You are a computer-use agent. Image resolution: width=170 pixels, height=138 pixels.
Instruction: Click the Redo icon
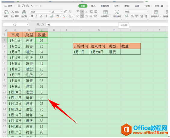36,6
